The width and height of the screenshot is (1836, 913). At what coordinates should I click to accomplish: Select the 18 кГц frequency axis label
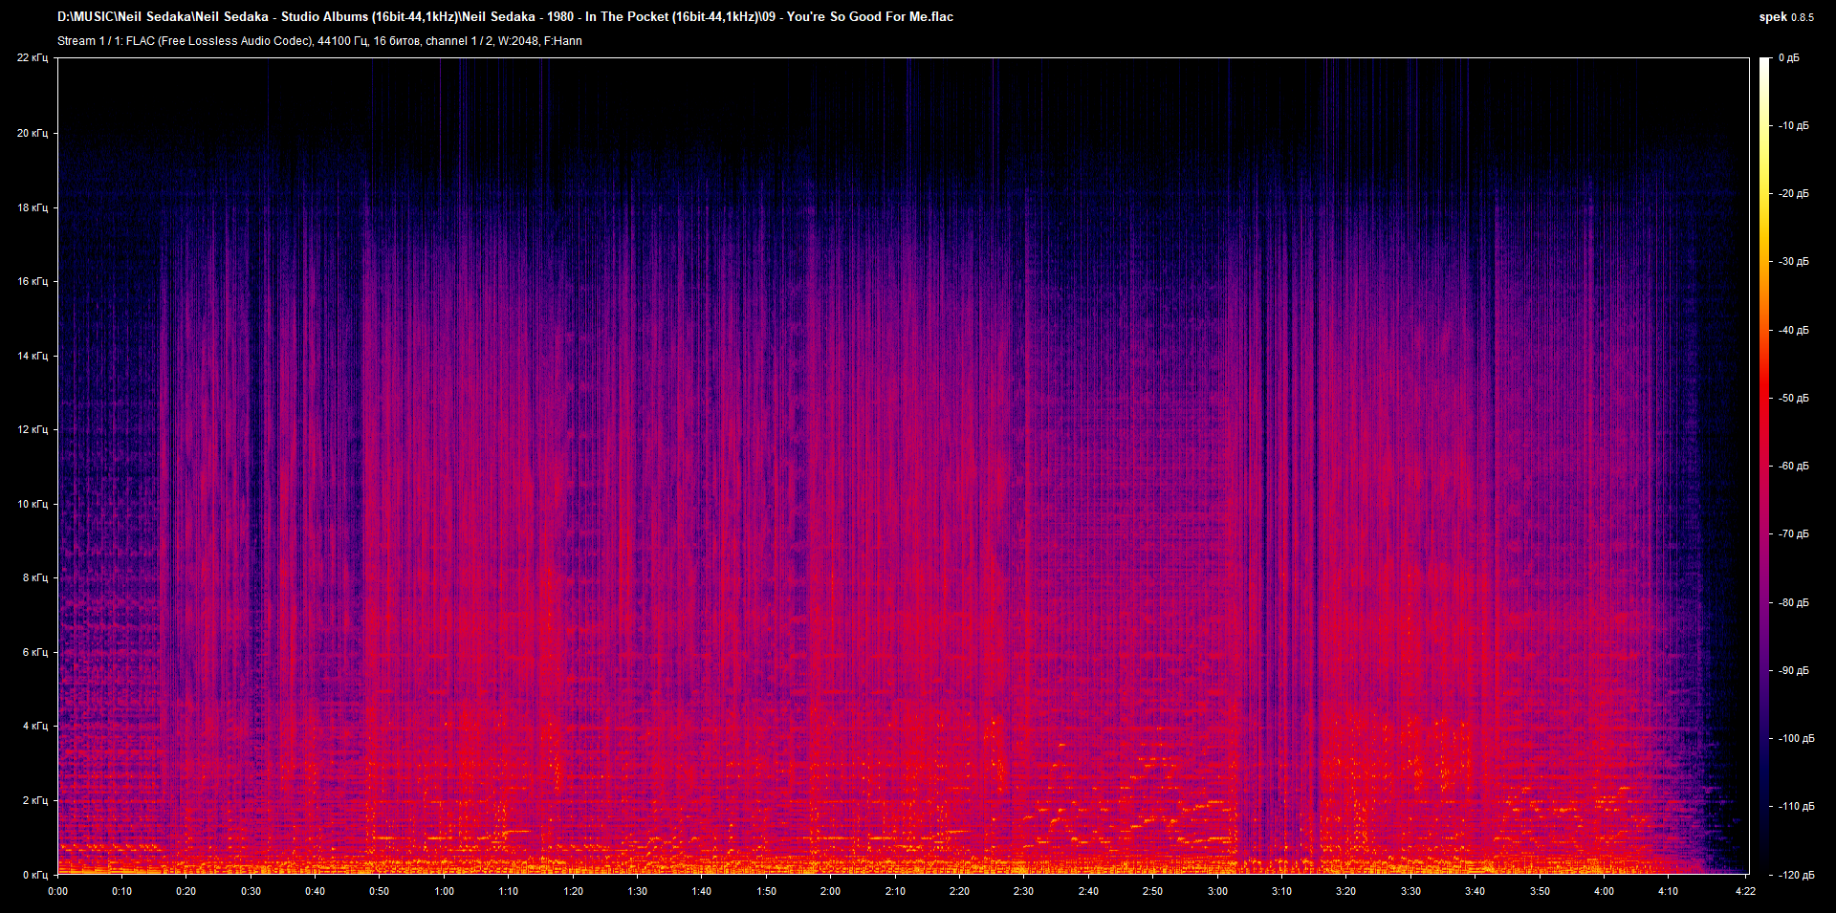point(32,207)
